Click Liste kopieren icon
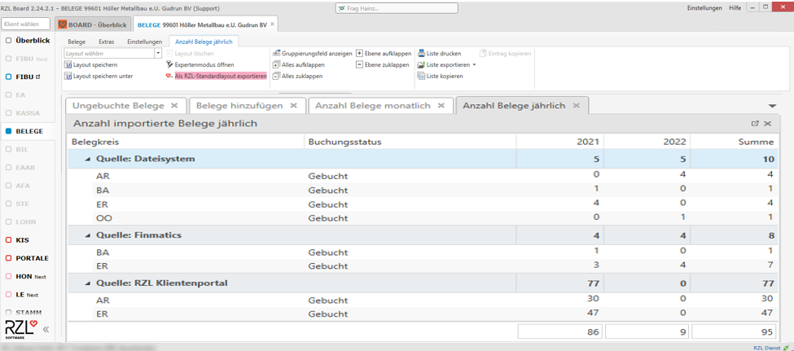Screen dimensions: 794x351 pos(422,77)
